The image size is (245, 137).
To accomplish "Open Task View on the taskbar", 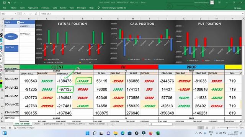I will [x=101, y=133].
